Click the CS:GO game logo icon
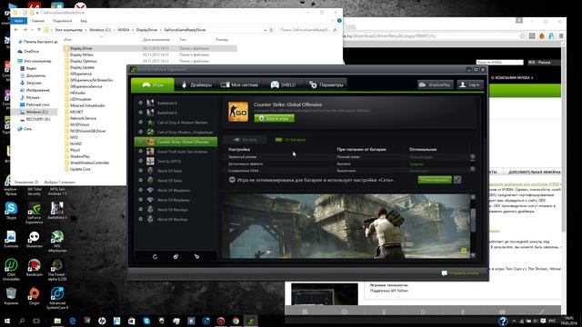This screenshot has height=327, width=582. pos(238,112)
